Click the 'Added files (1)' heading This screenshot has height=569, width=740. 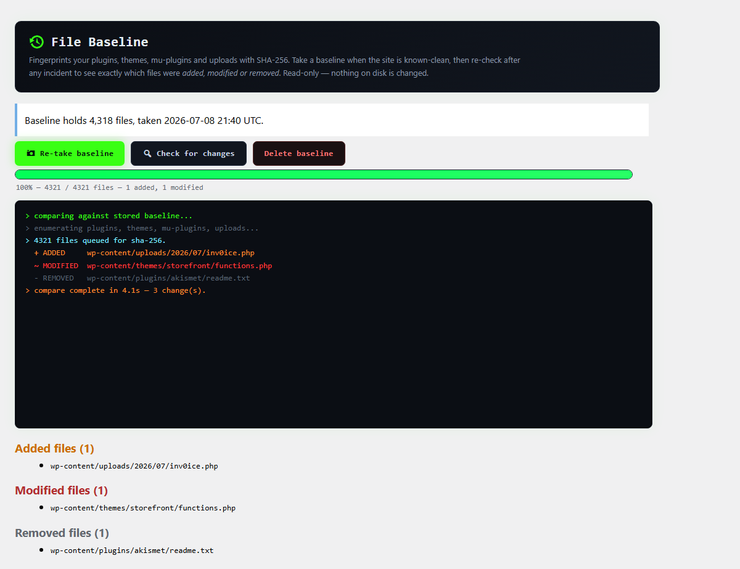(x=54, y=448)
